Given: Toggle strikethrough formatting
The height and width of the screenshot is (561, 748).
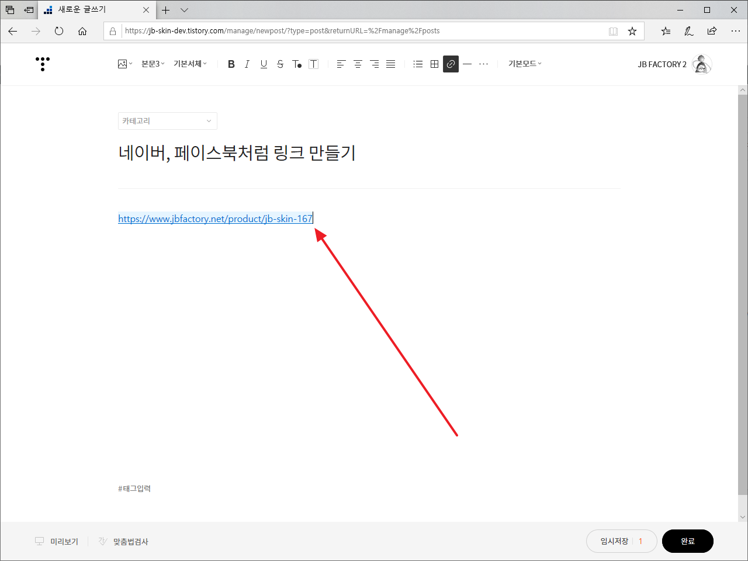Looking at the screenshot, I should (x=280, y=64).
